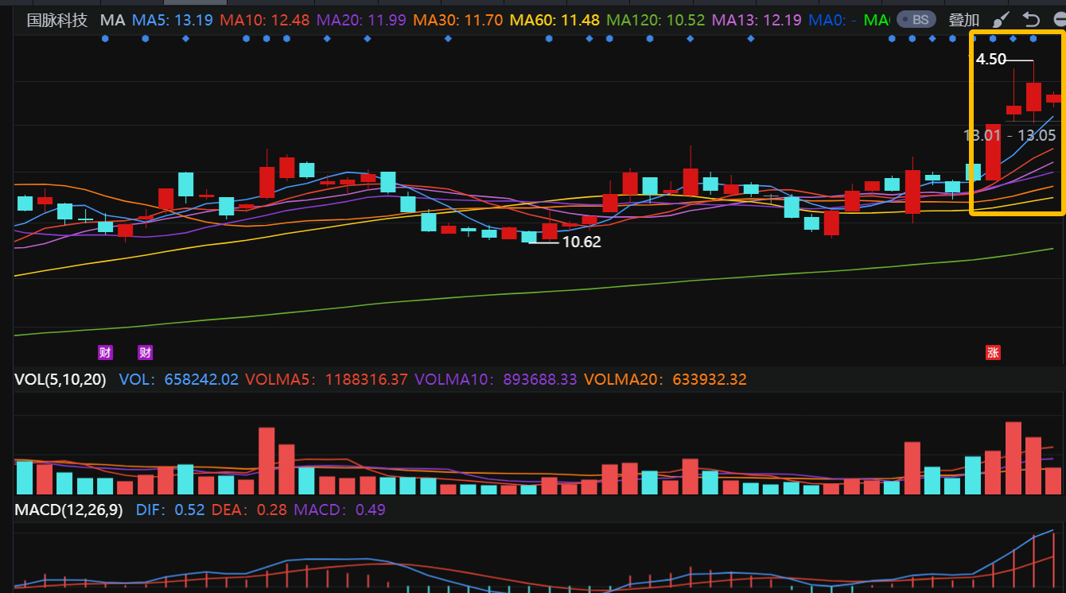Select the MA20: 11.99 value
This screenshot has width=1066, height=593.
(x=362, y=20)
